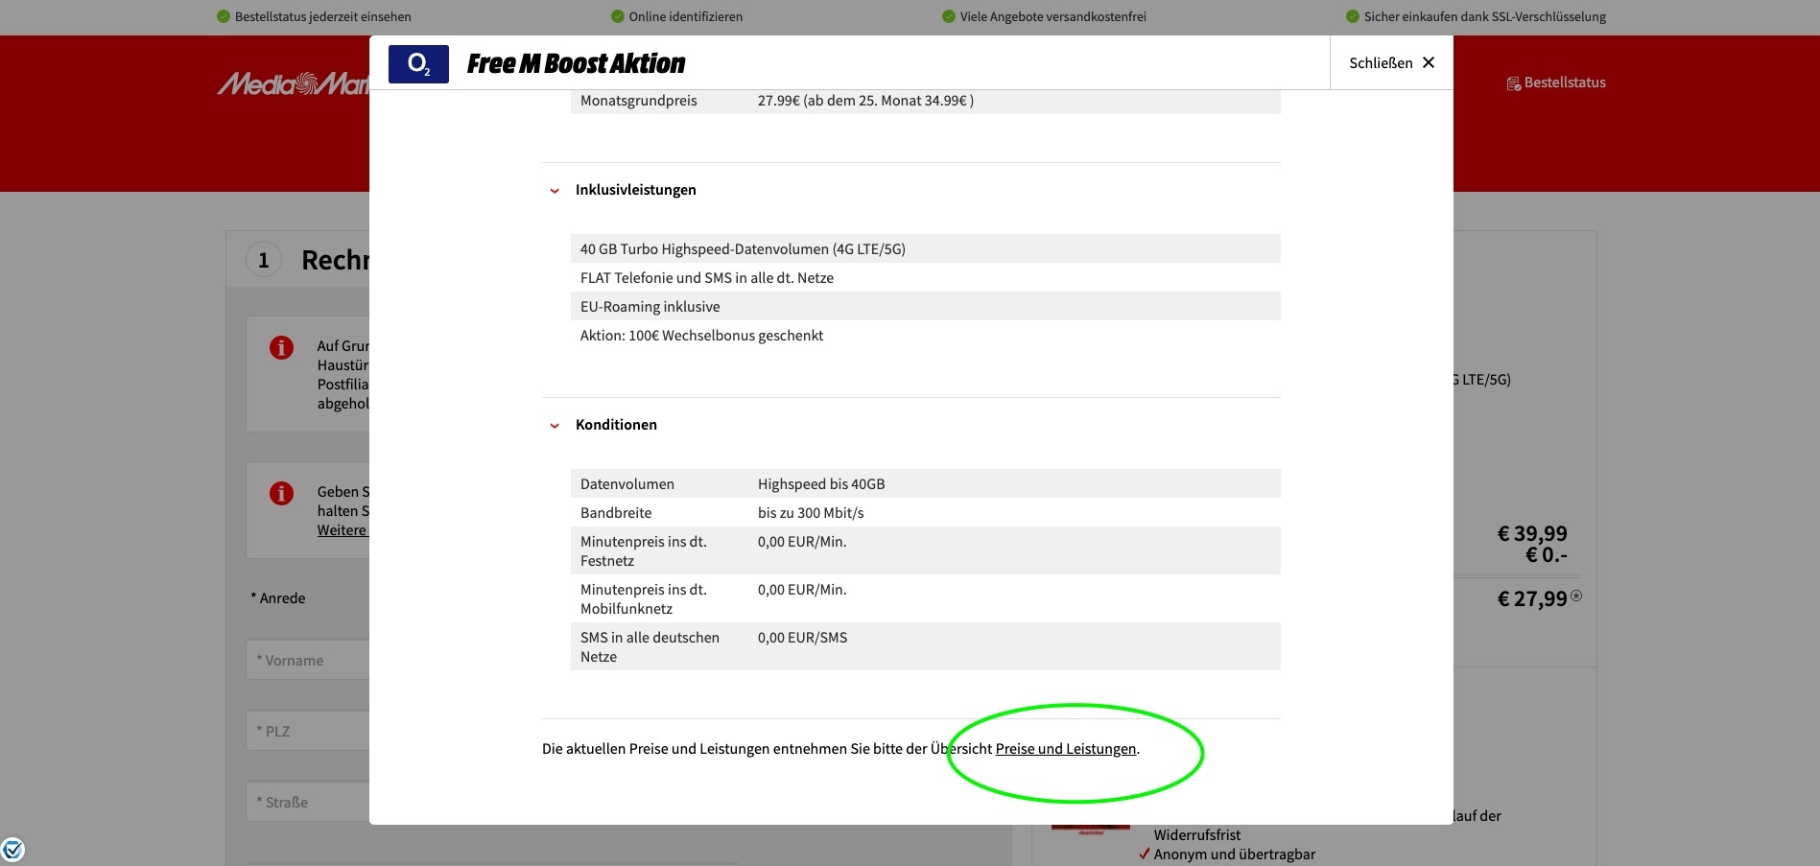Screen dimensions: 1820x866
Task: Open the Weitere link in info box
Action: pyautogui.click(x=343, y=530)
